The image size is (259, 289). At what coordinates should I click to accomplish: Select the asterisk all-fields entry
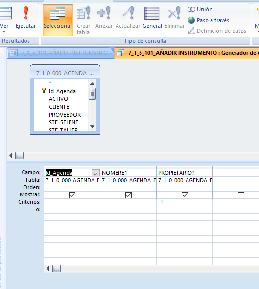click(x=50, y=83)
